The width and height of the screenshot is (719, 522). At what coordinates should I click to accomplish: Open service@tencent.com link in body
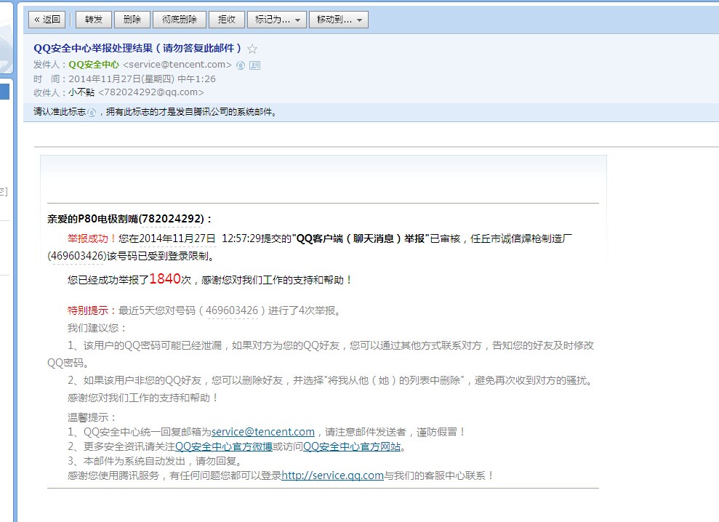tap(262, 432)
